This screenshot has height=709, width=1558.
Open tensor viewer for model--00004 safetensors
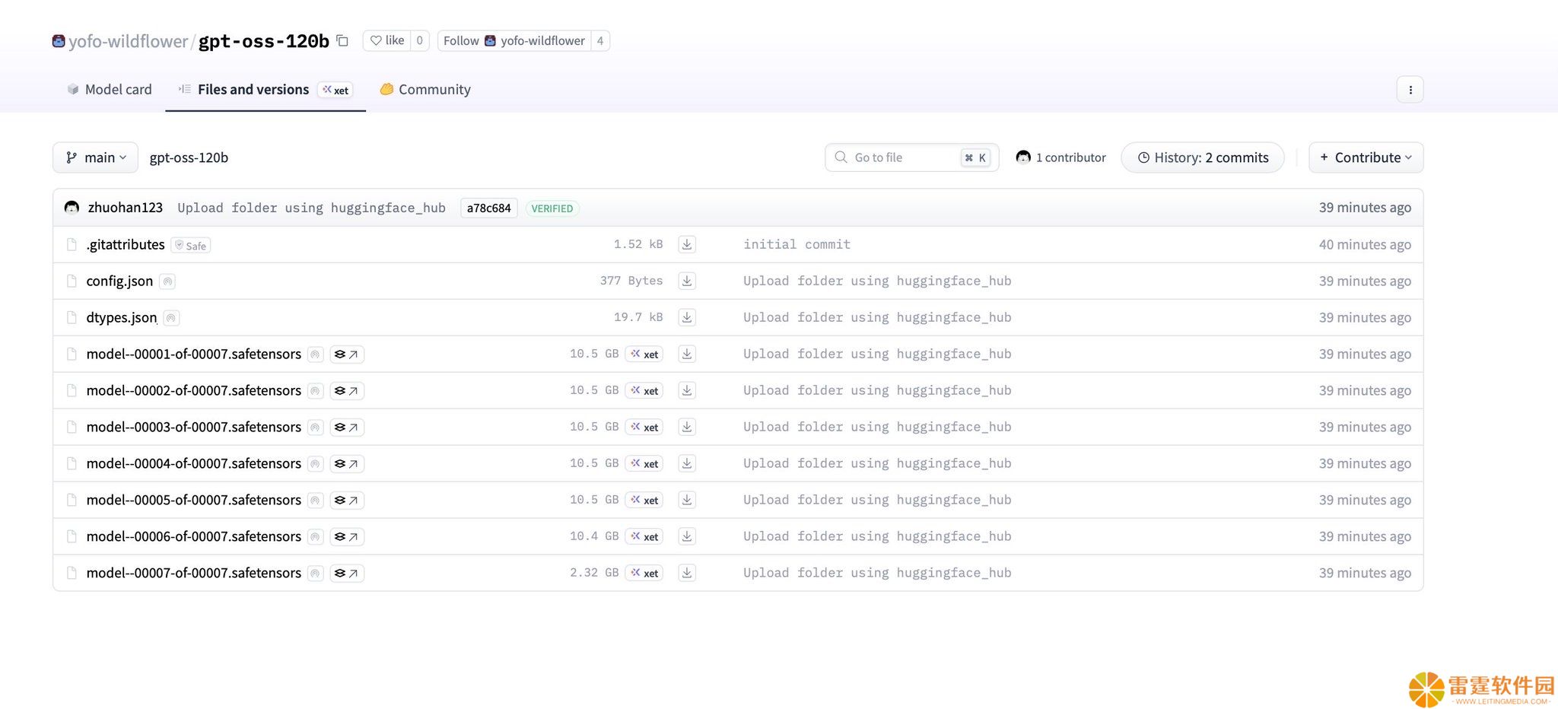347,464
